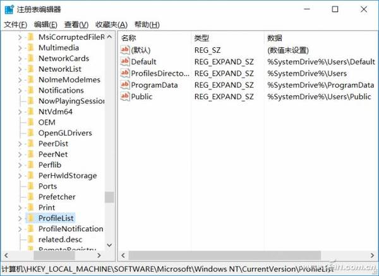Select the NowPlayingSessionManager tree key

coord(71,101)
